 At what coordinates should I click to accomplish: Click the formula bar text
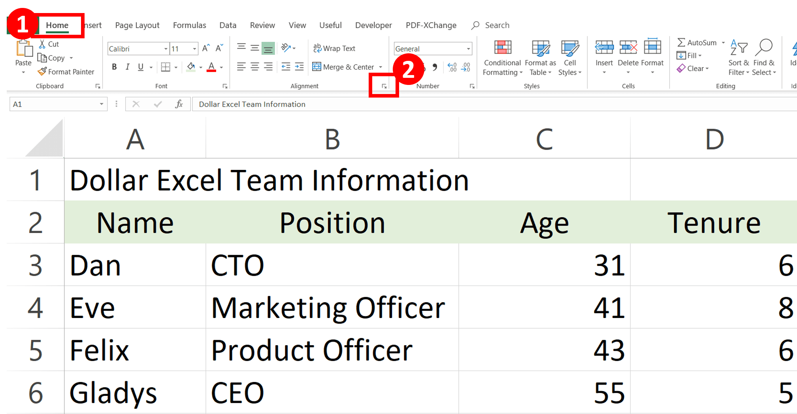(x=252, y=104)
